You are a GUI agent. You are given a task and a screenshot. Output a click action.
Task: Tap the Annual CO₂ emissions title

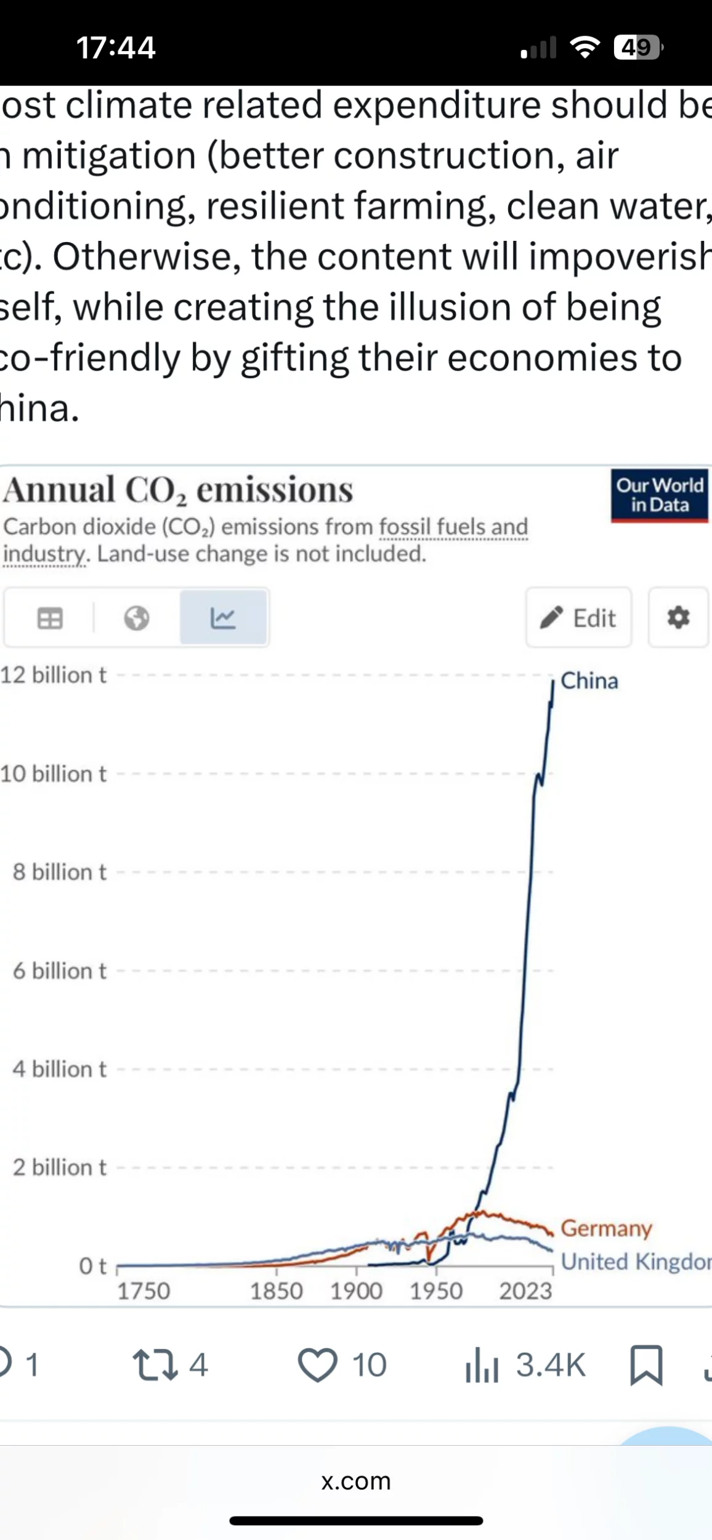[178, 490]
